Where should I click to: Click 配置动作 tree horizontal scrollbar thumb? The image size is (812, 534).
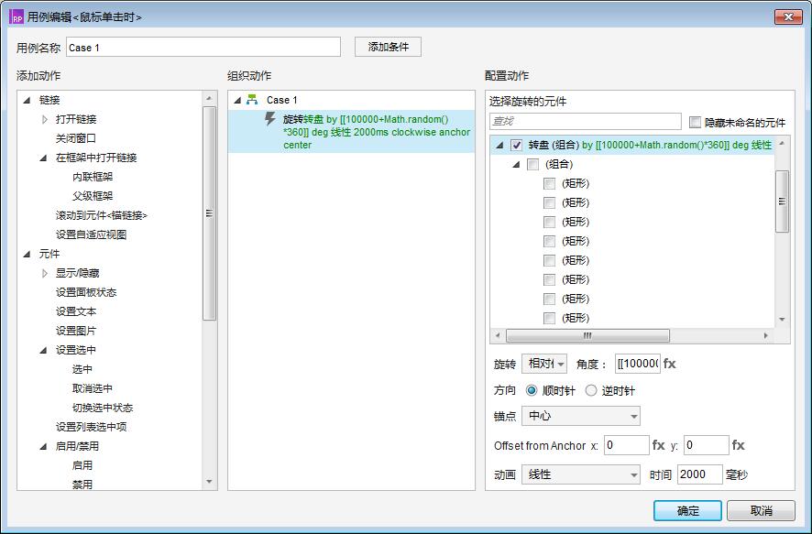click(x=587, y=336)
